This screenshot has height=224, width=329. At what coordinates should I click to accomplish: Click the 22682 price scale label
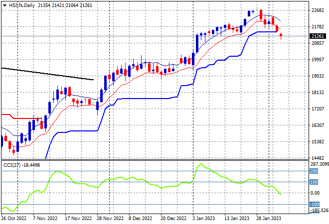(x=318, y=10)
